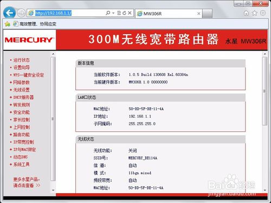Open the browser Home icon

246,13
